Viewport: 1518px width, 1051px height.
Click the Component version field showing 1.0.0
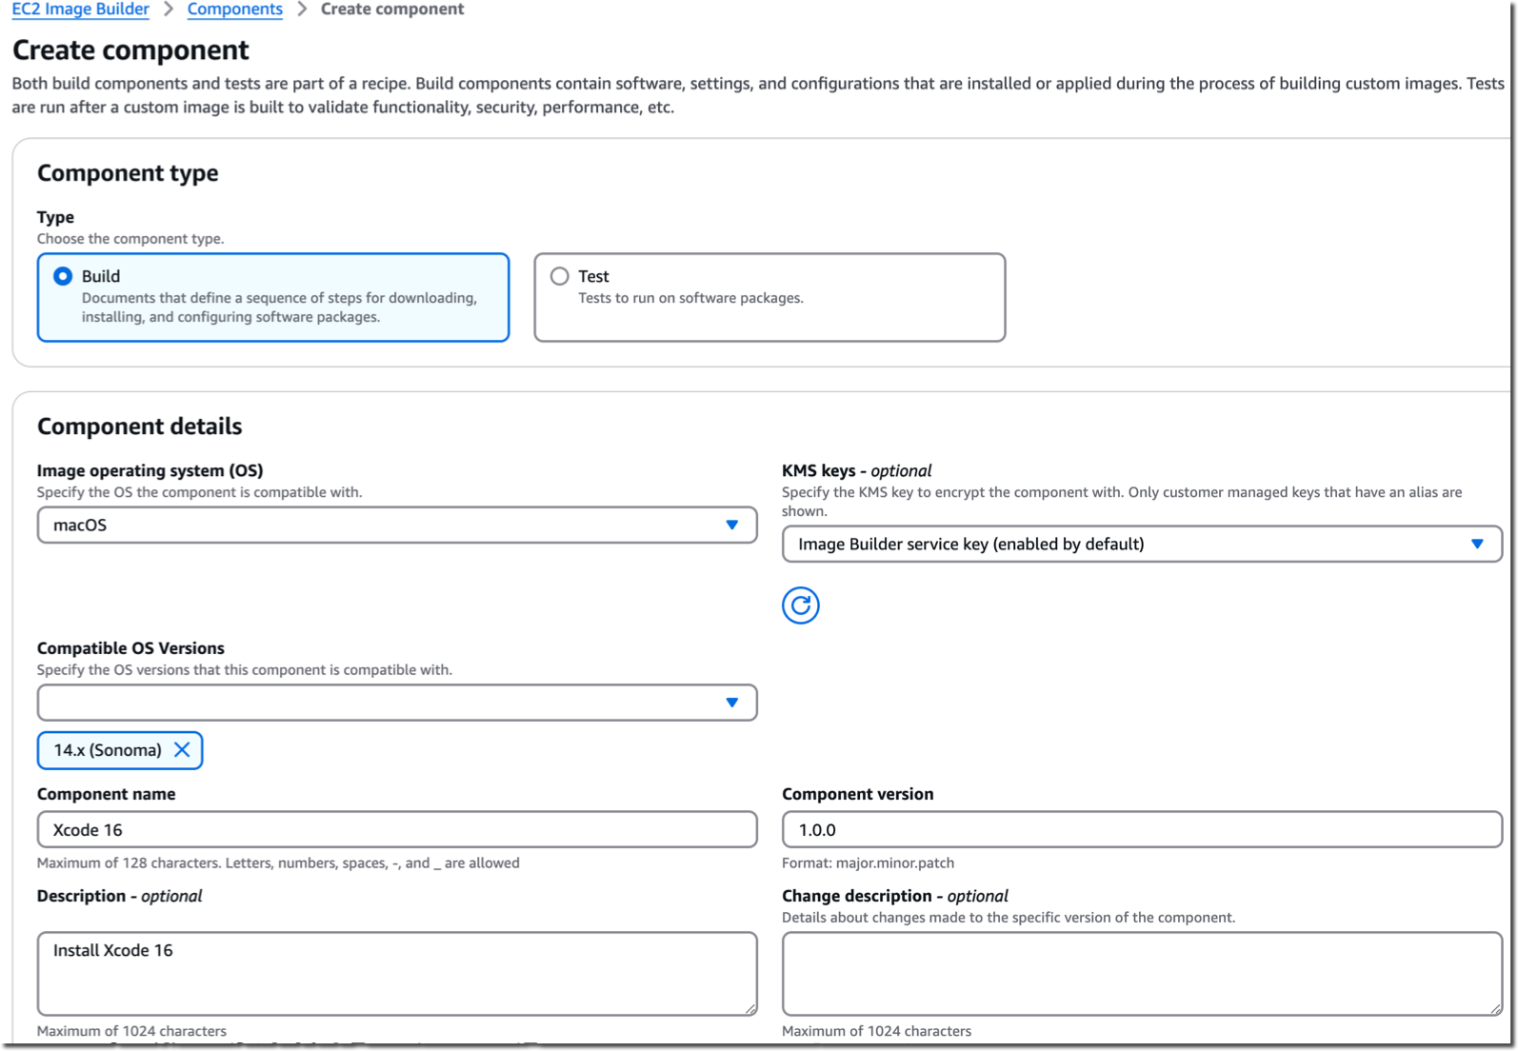(1142, 829)
